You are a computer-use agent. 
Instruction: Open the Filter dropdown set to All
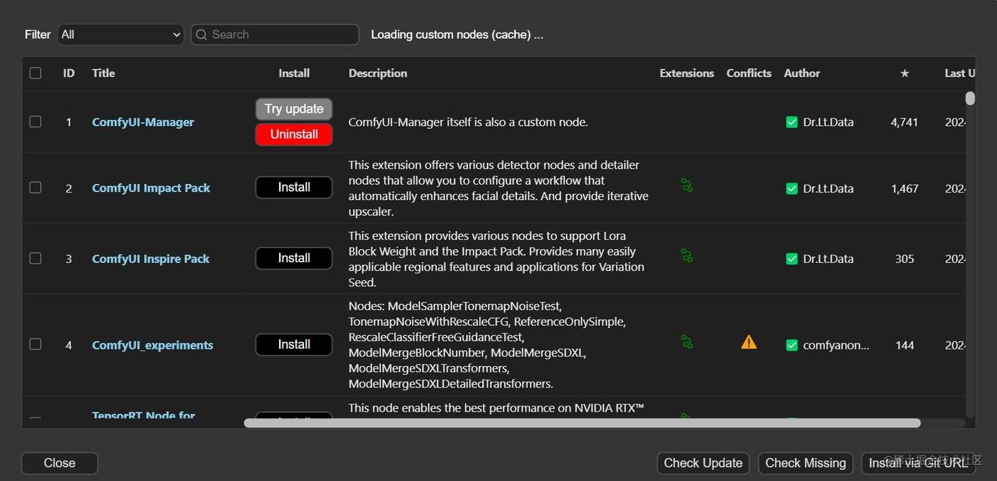[x=120, y=35]
